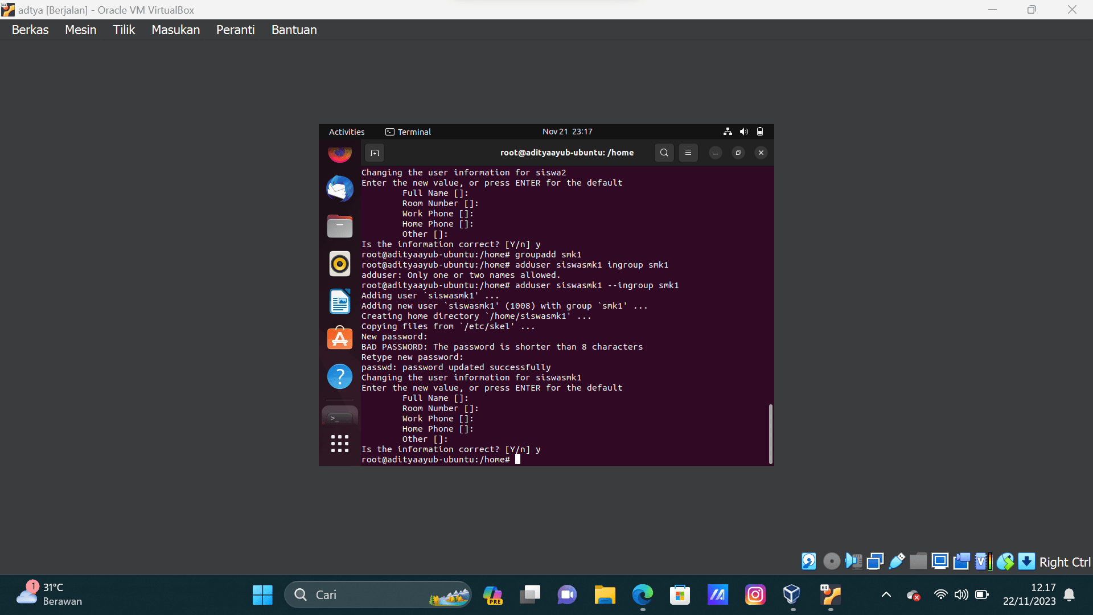Launch LibreOffice Writer from the dock

click(340, 301)
